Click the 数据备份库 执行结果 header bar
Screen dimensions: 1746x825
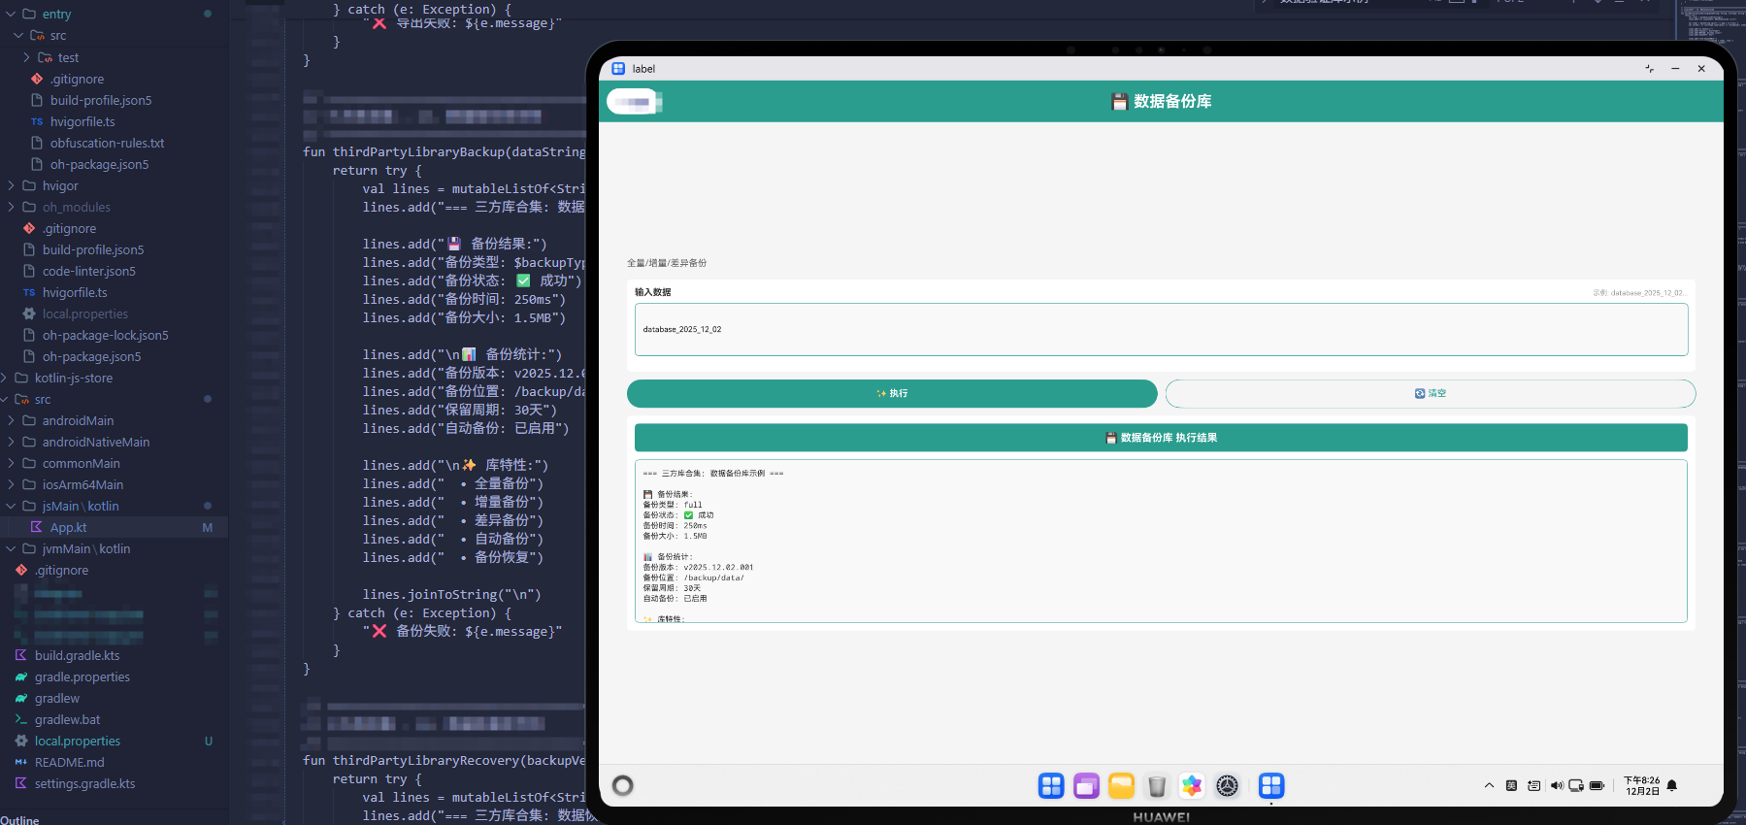(1161, 438)
